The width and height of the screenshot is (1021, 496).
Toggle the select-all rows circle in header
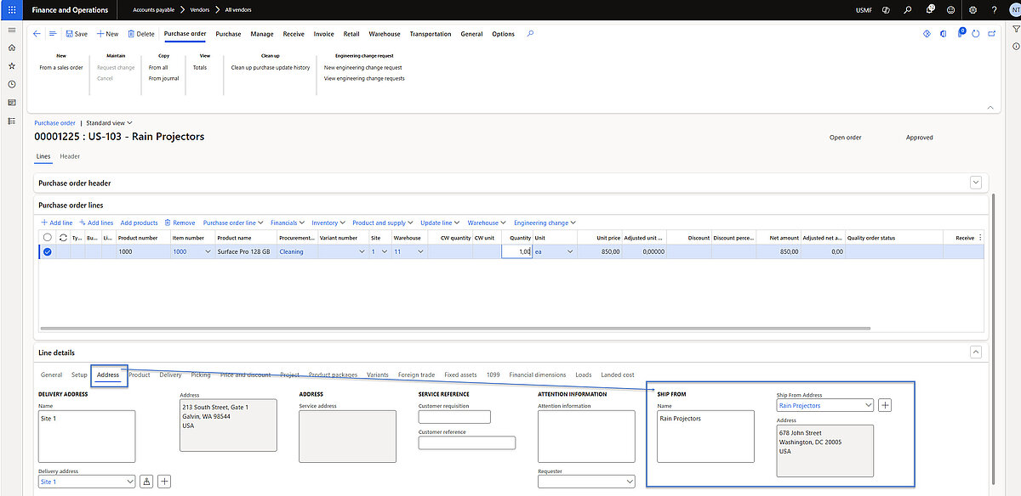(x=48, y=238)
